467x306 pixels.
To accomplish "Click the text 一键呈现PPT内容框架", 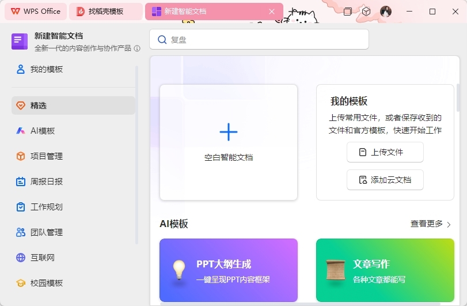I will tap(233, 279).
